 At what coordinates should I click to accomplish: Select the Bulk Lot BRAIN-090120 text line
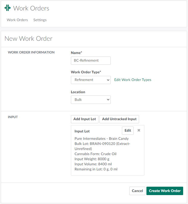click(x=102, y=144)
